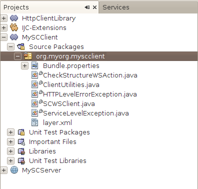Expand the Libraries node
This screenshot has width=198, height=189.
tap(10, 151)
